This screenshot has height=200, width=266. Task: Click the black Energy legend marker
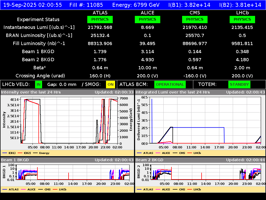tap(36, 153)
